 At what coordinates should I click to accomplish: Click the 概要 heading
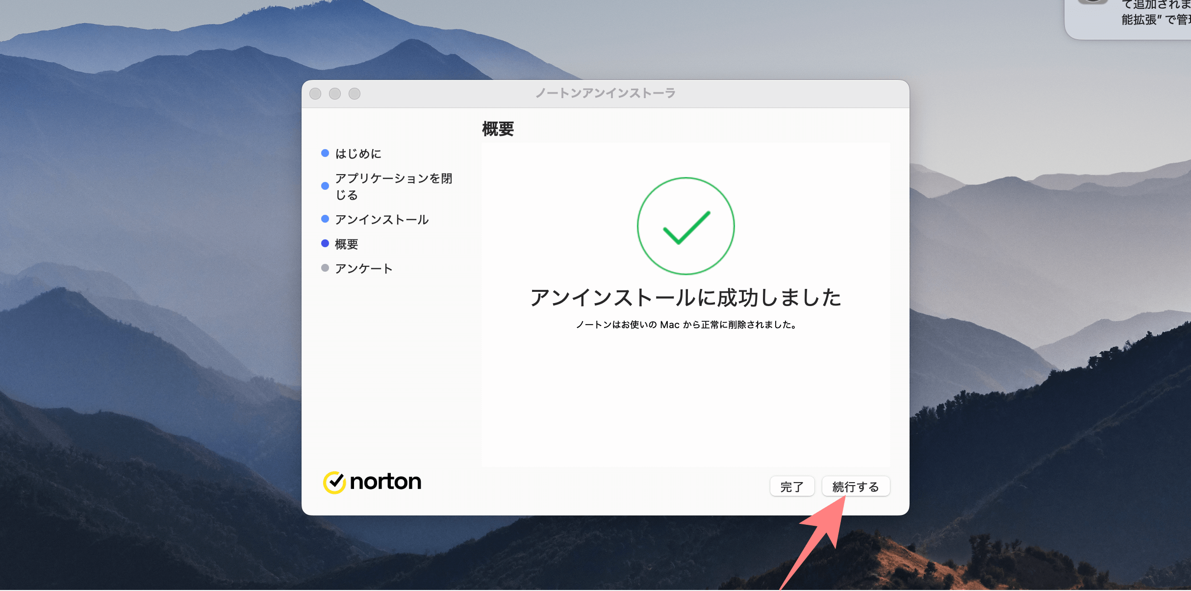(498, 129)
